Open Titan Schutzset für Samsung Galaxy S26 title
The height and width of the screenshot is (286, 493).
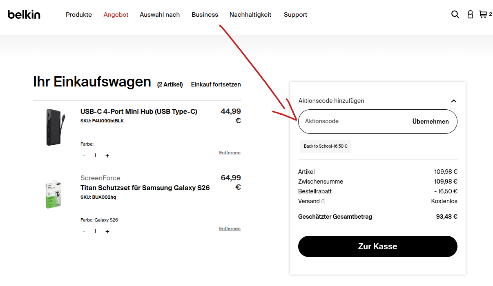pos(145,188)
